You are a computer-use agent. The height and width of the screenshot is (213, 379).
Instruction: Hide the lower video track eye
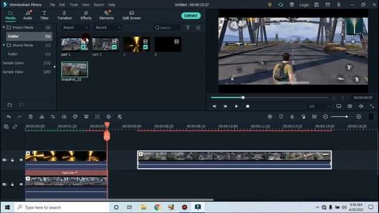click(x=21, y=184)
